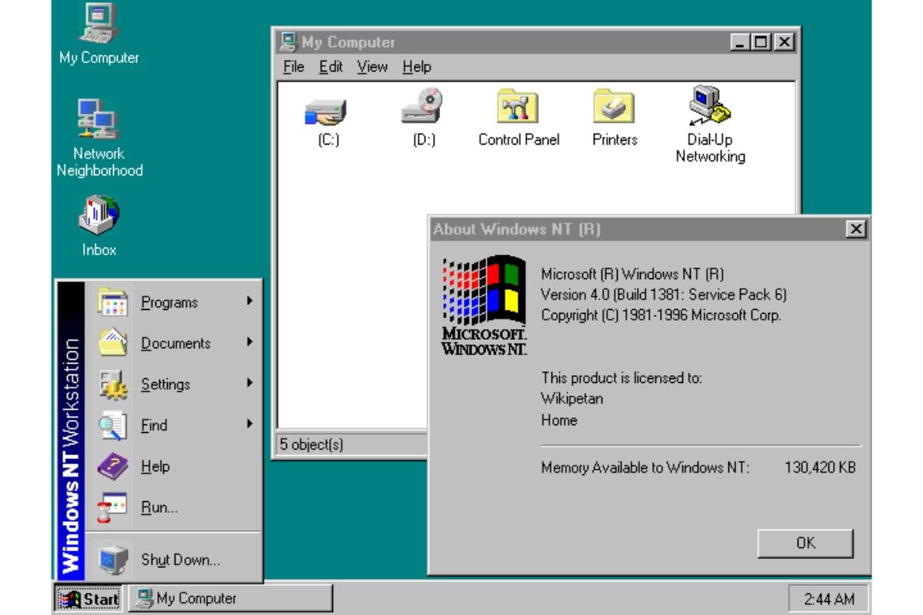This screenshot has width=923, height=615.
Task: Open My Computer from the desktop
Action: pos(98,31)
